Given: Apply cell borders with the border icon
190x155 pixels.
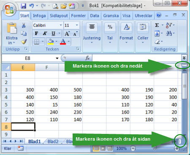Looking at the screenshot, I should [x=37, y=42].
